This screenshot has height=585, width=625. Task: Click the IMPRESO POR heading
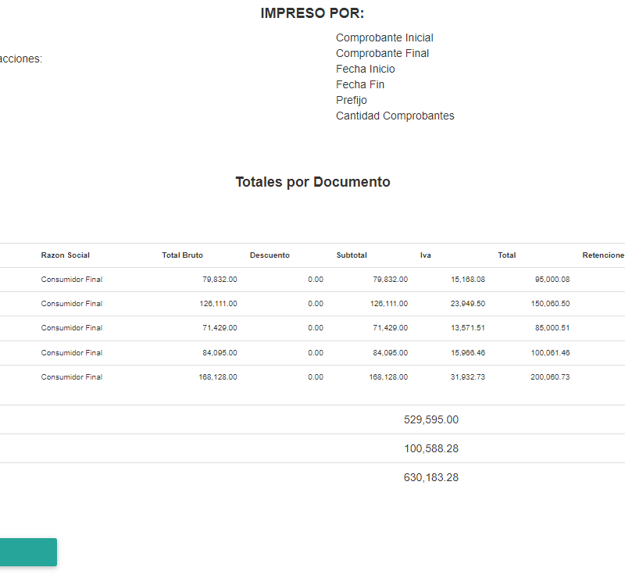pyautogui.click(x=312, y=13)
